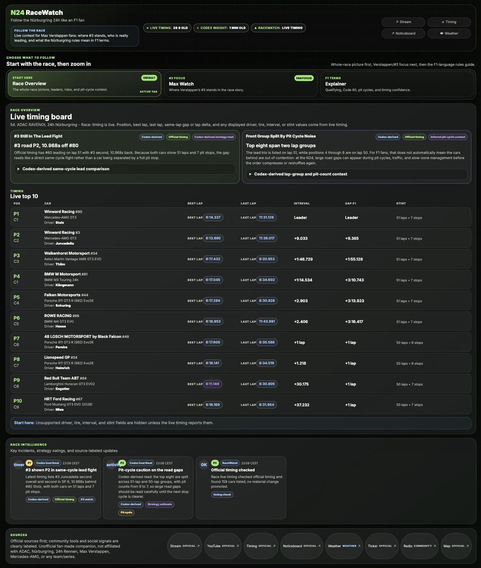The width and height of the screenshot is (481, 568).
Task: Click the P1 badge on the #3 lead fight card
Action: (x=29, y=463)
